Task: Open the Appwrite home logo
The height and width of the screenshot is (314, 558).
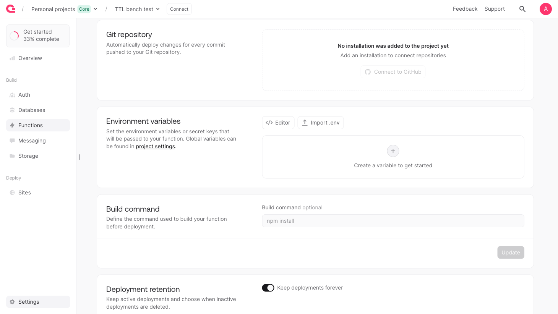Action: (10, 9)
